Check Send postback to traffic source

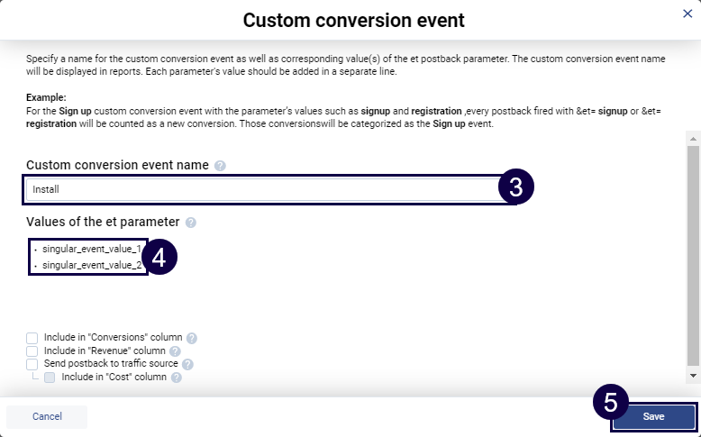click(x=32, y=364)
